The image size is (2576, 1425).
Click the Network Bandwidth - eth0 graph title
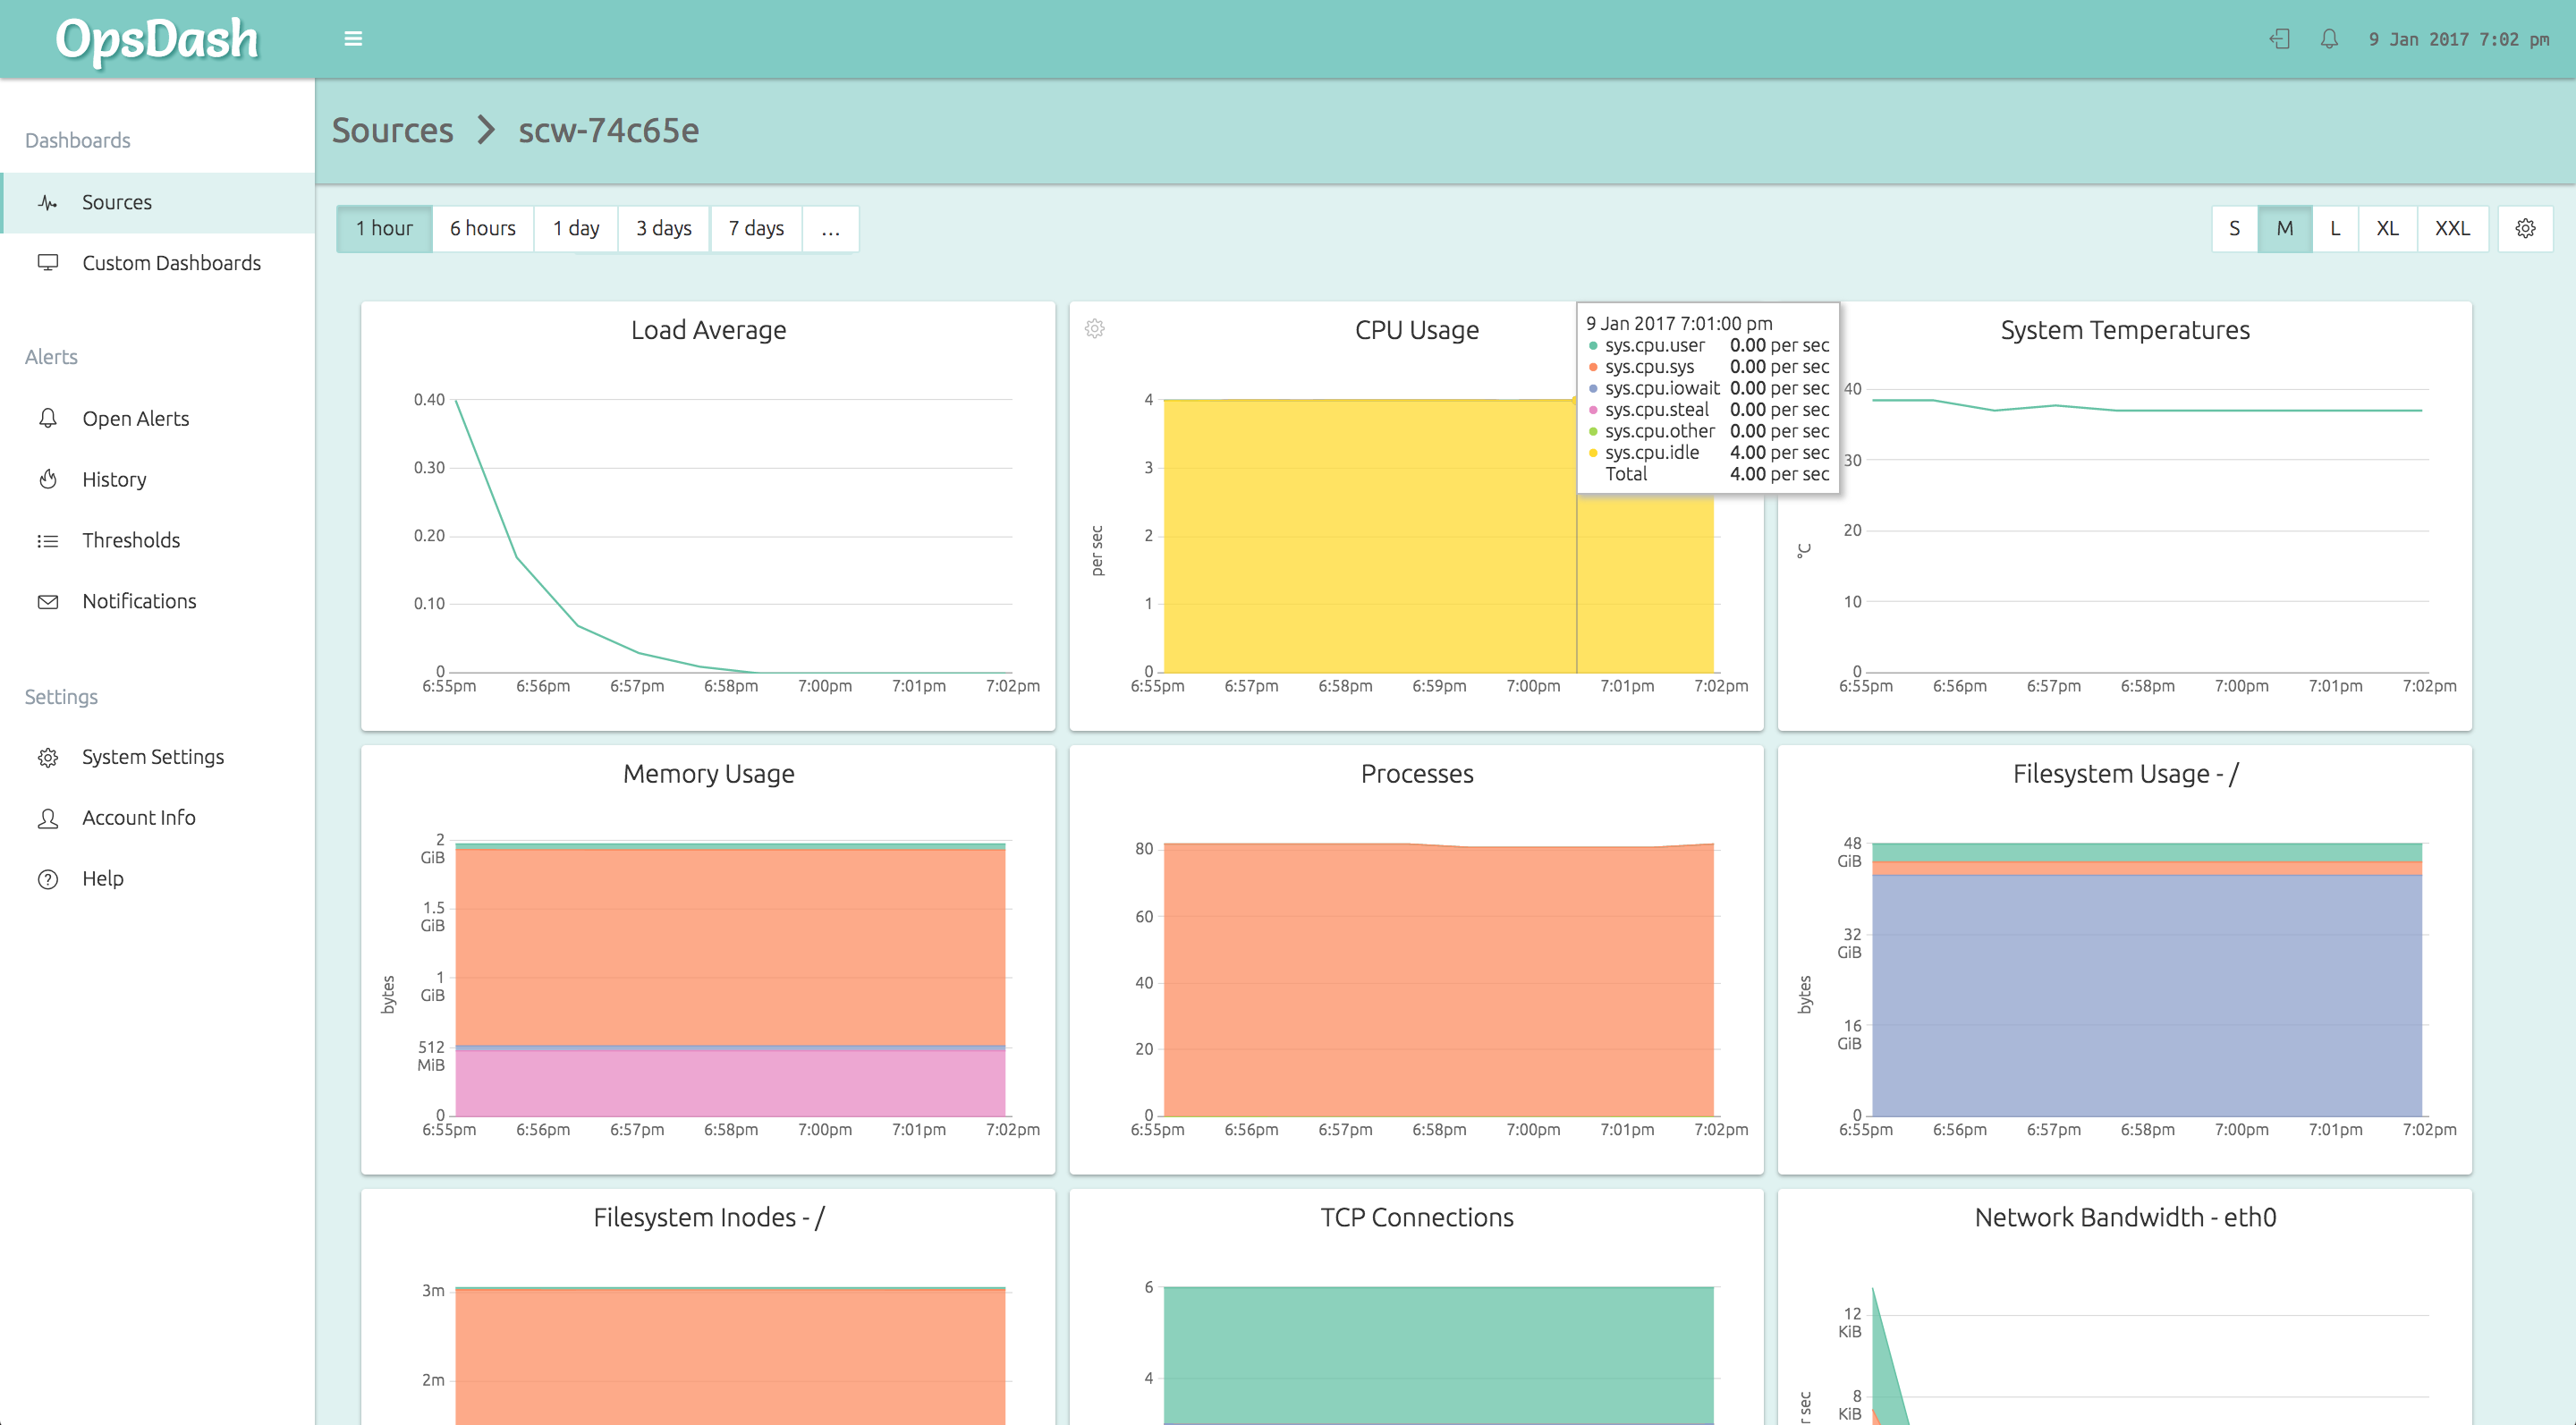point(2125,1217)
